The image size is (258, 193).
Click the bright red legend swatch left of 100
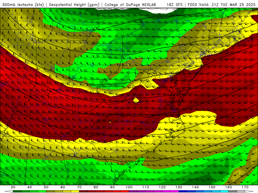pos(125,191)
